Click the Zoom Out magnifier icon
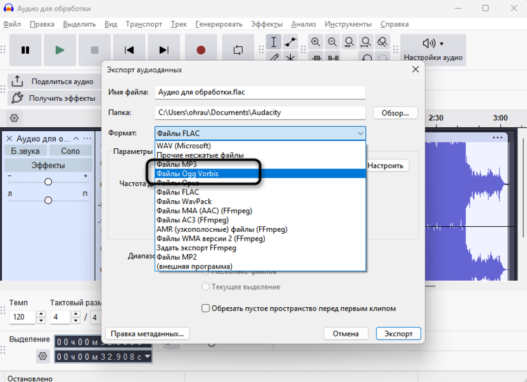 (332, 42)
